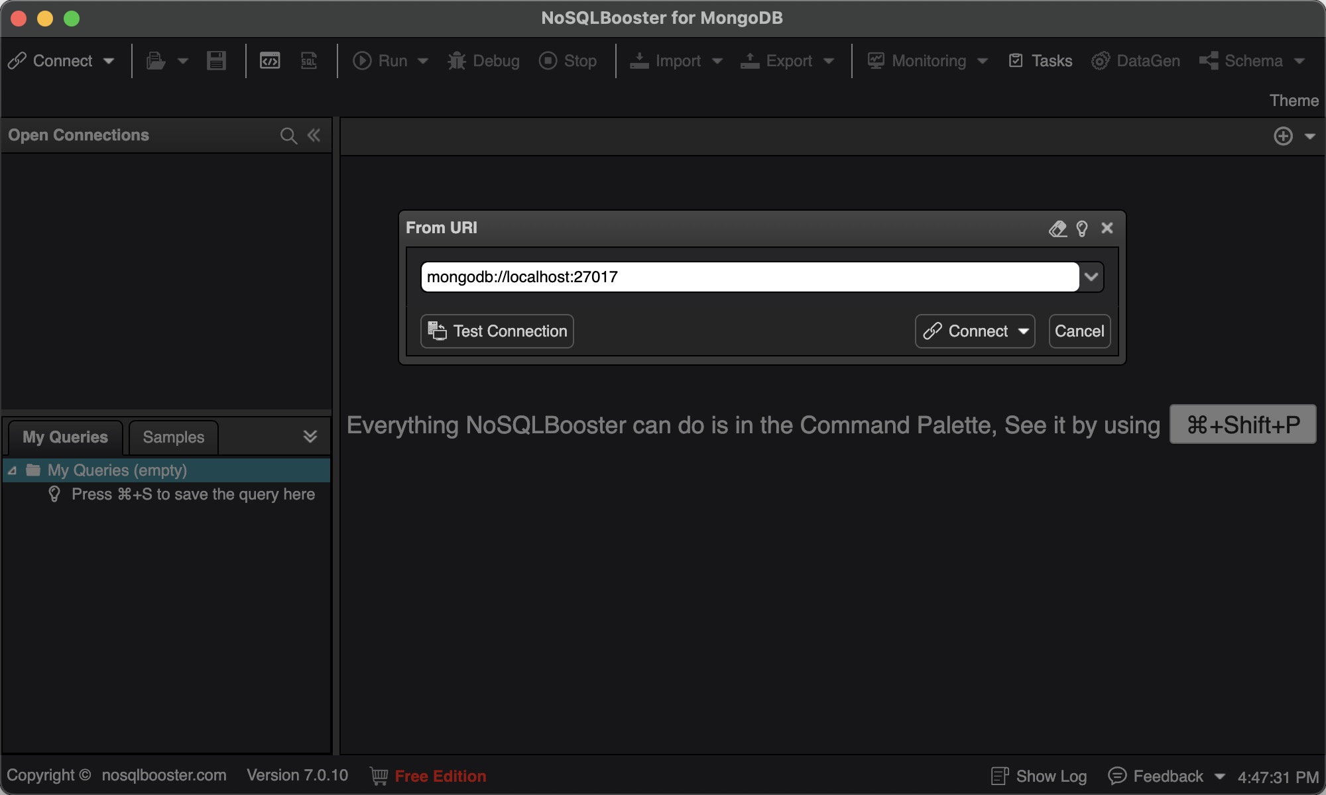1326x795 pixels.
Task: Click the Test Connection button
Action: coord(497,331)
